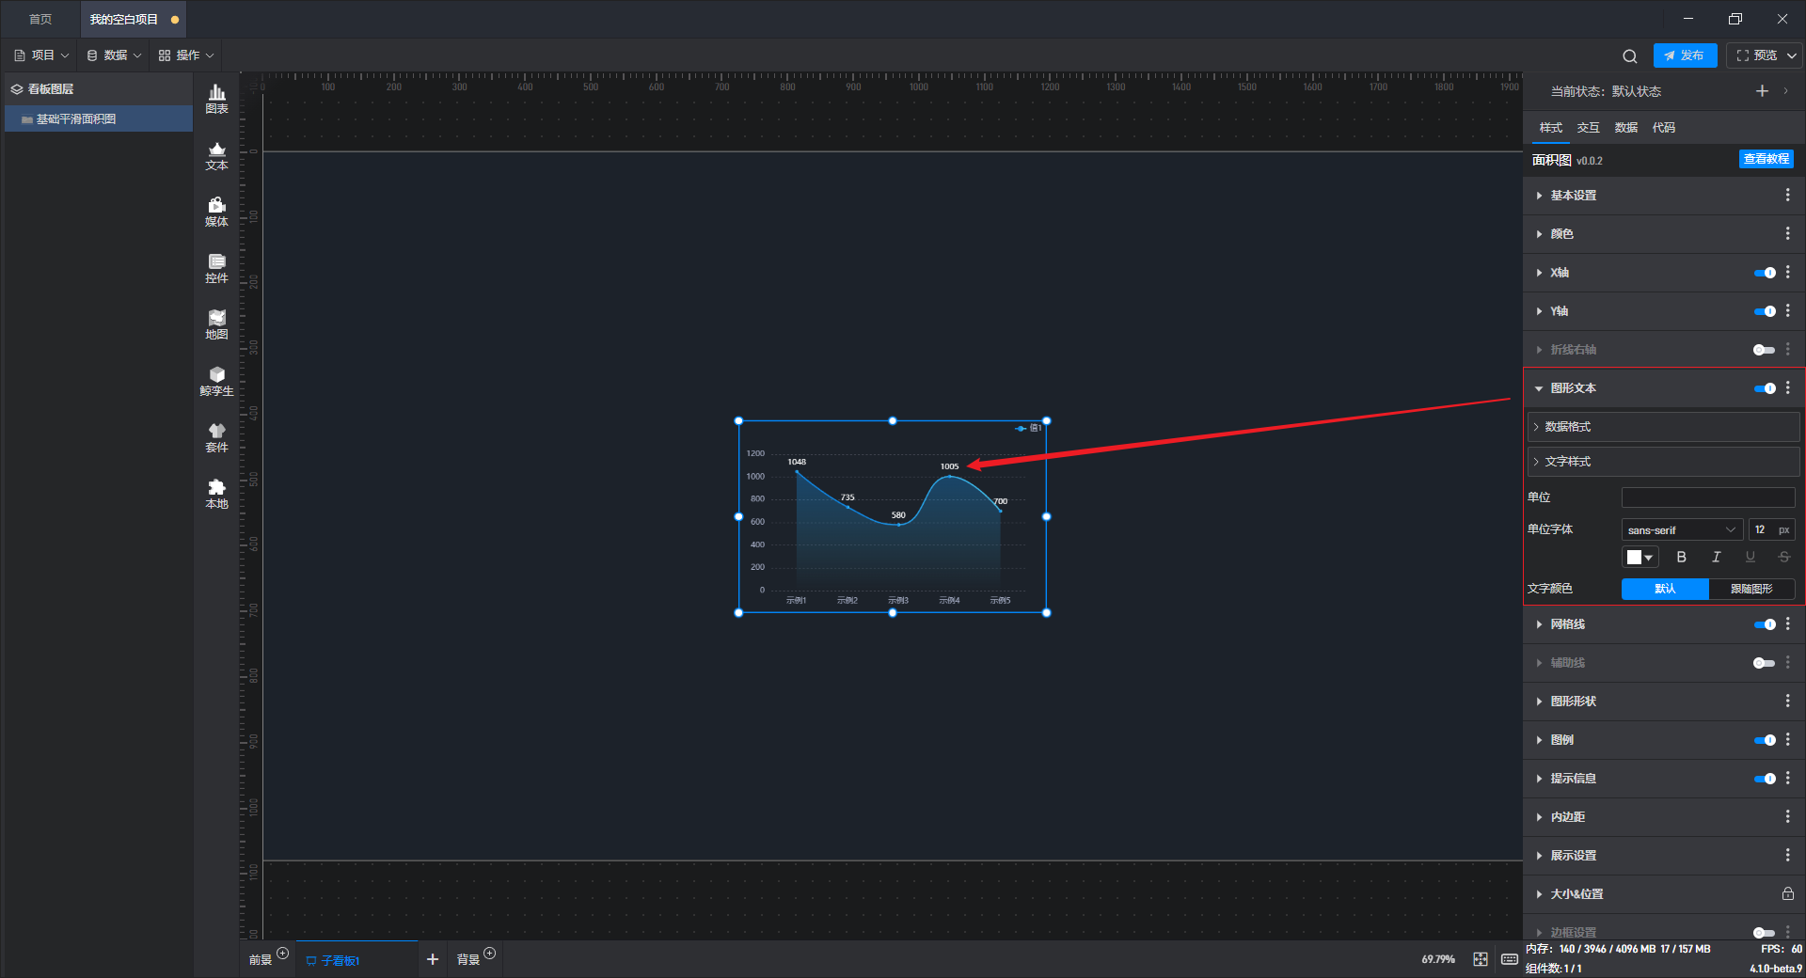Open the 媒体 media components panel
Viewport: 1806px width, 978px height.
tap(216, 212)
